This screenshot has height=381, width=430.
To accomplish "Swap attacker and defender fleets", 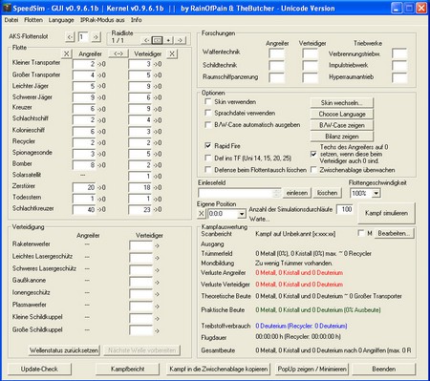I will [118, 53].
